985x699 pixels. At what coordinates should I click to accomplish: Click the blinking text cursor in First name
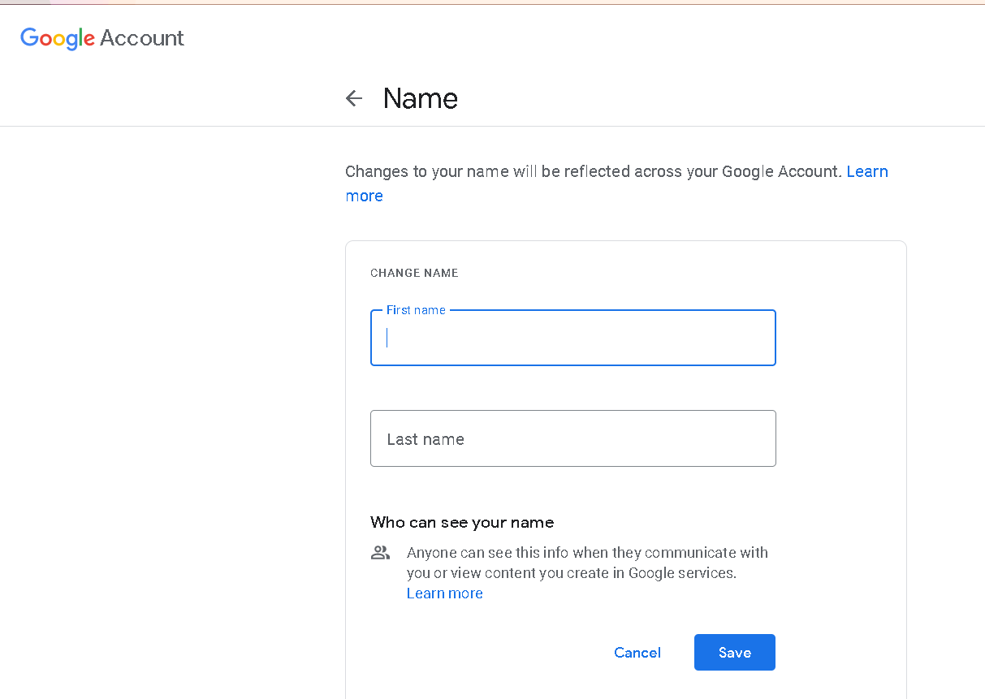[x=387, y=338]
